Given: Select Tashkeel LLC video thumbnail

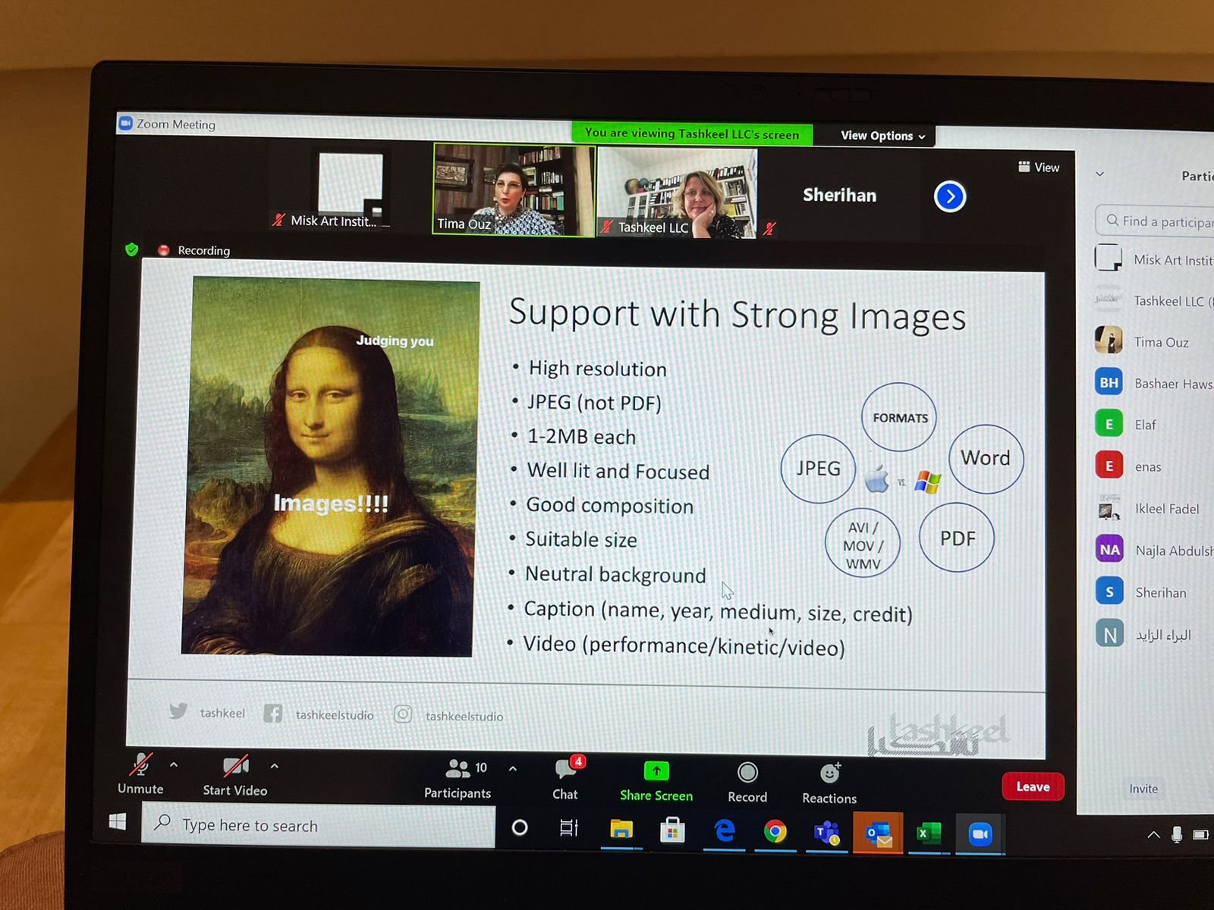Looking at the screenshot, I should 678,193.
